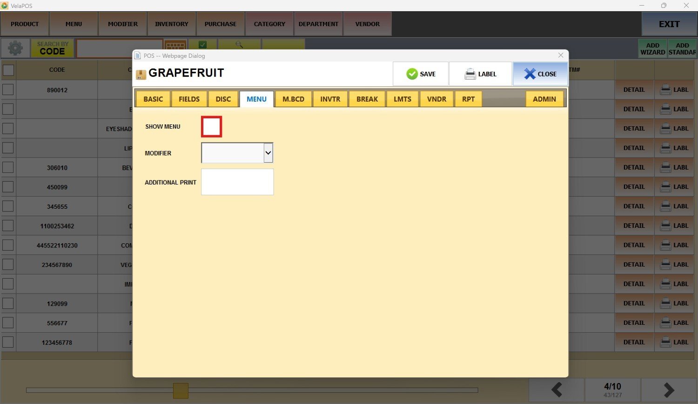Open the ADMIN tab
The image size is (698, 404).
click(544, 99)
